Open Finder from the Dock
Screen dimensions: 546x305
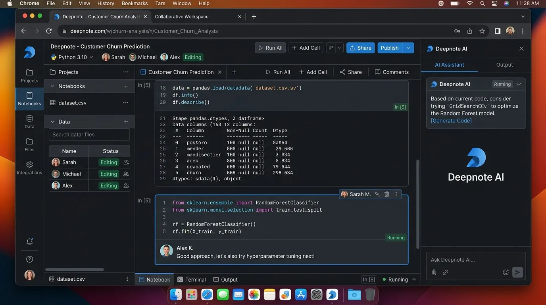(176, 294)
